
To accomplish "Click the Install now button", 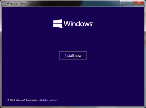I will (73, 55).
